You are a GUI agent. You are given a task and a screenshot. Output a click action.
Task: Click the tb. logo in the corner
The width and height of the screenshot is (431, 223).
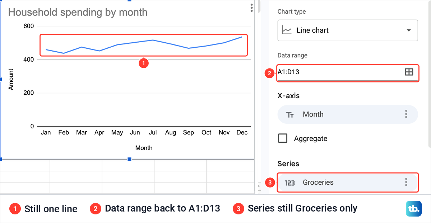414,209
